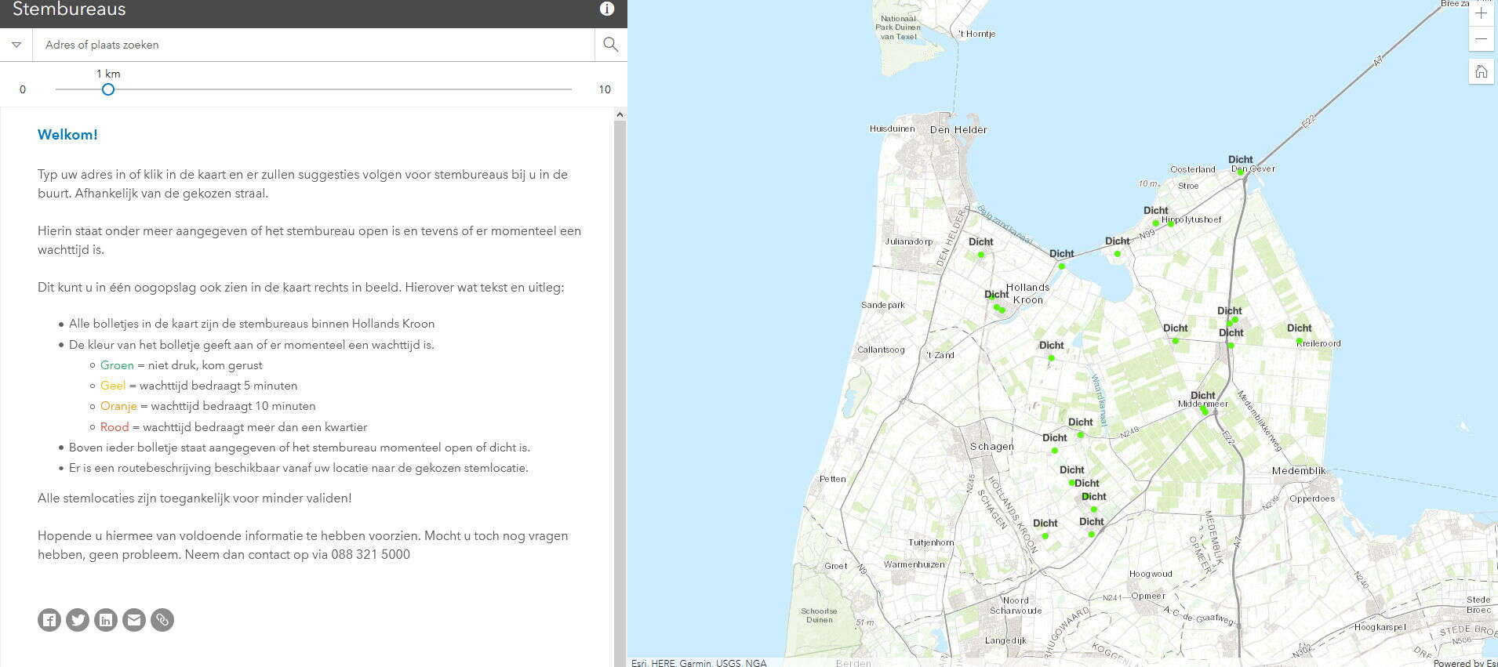Click the magnifying glass search icon
The width and height of the screenshot is (1498, 667).
[611, 45]
